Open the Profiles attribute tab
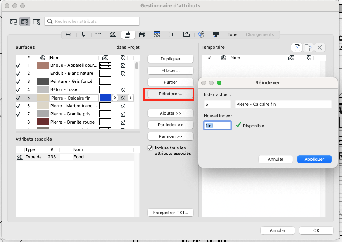 click(x=172, y=34)
